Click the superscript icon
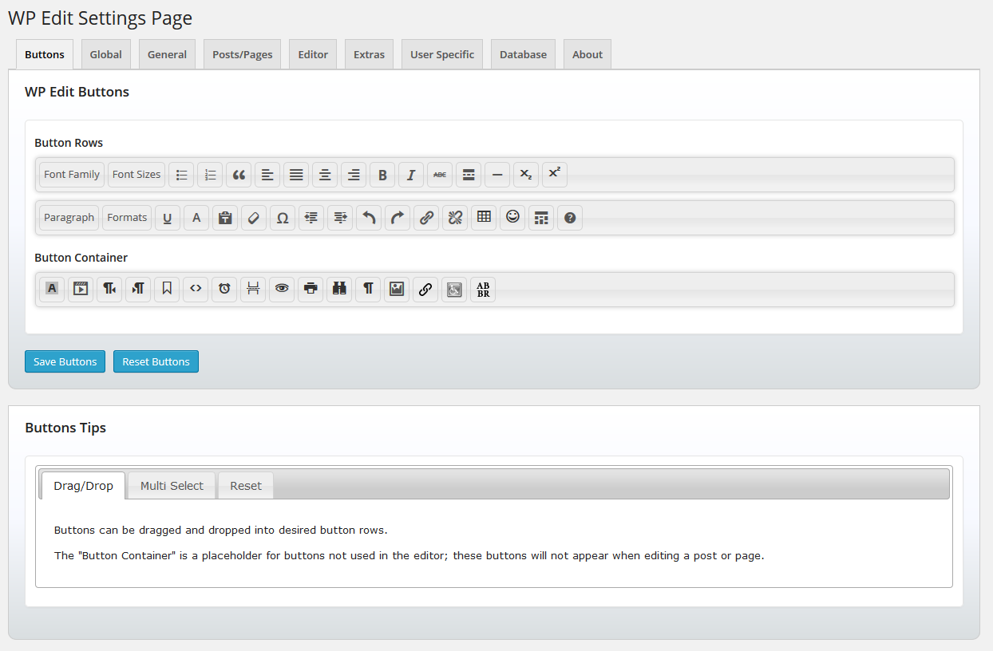This screenshot has width=993, height=651. [x=555, y=175]
